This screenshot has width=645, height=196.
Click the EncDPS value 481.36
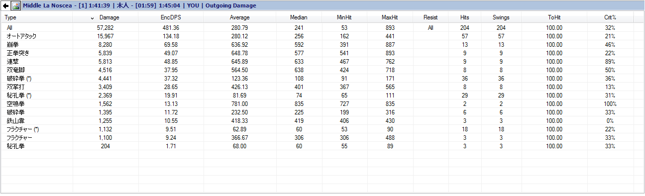tap(170, 28)
